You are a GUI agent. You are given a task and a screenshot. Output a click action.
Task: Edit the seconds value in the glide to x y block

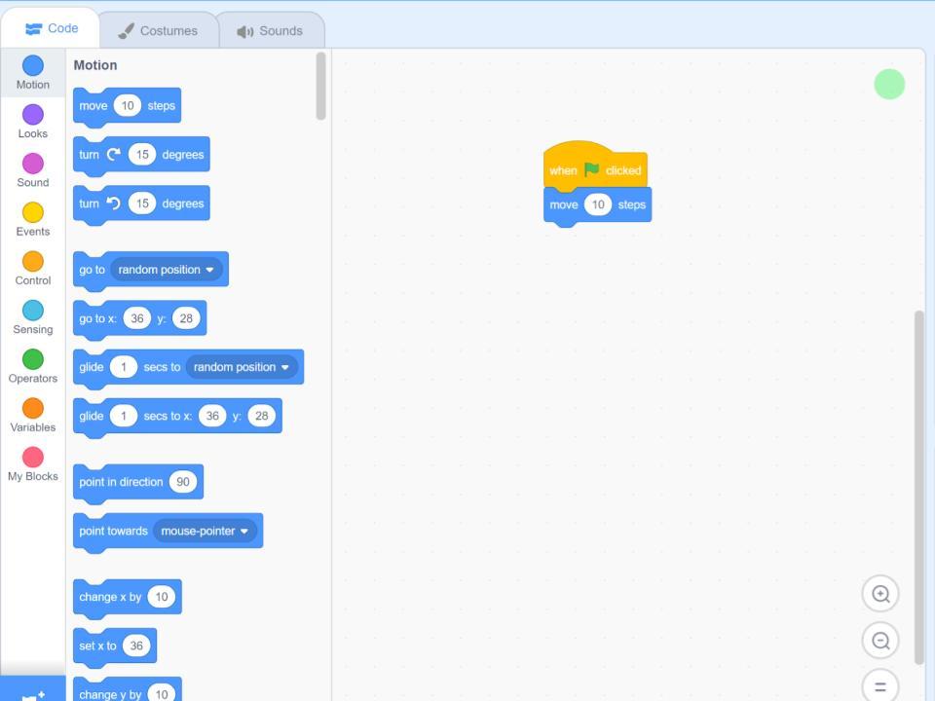click(124, 416)
